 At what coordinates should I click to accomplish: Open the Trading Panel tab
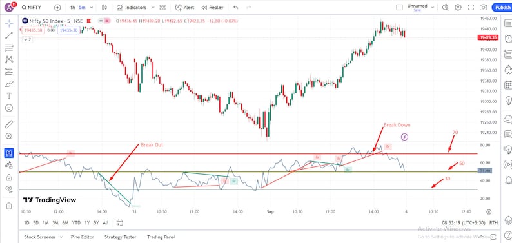(x=161, y=237)
